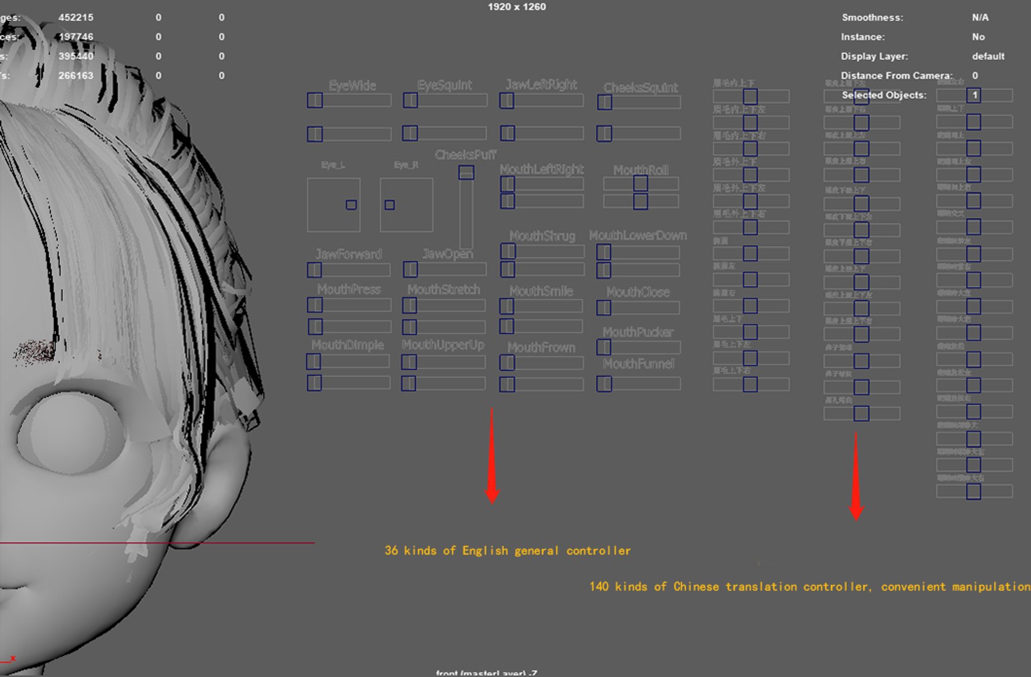Select the JawOpen slider handle
The width and height of the screenshot is (1031, 677).
pyautogui.click(x=410, y=269)
